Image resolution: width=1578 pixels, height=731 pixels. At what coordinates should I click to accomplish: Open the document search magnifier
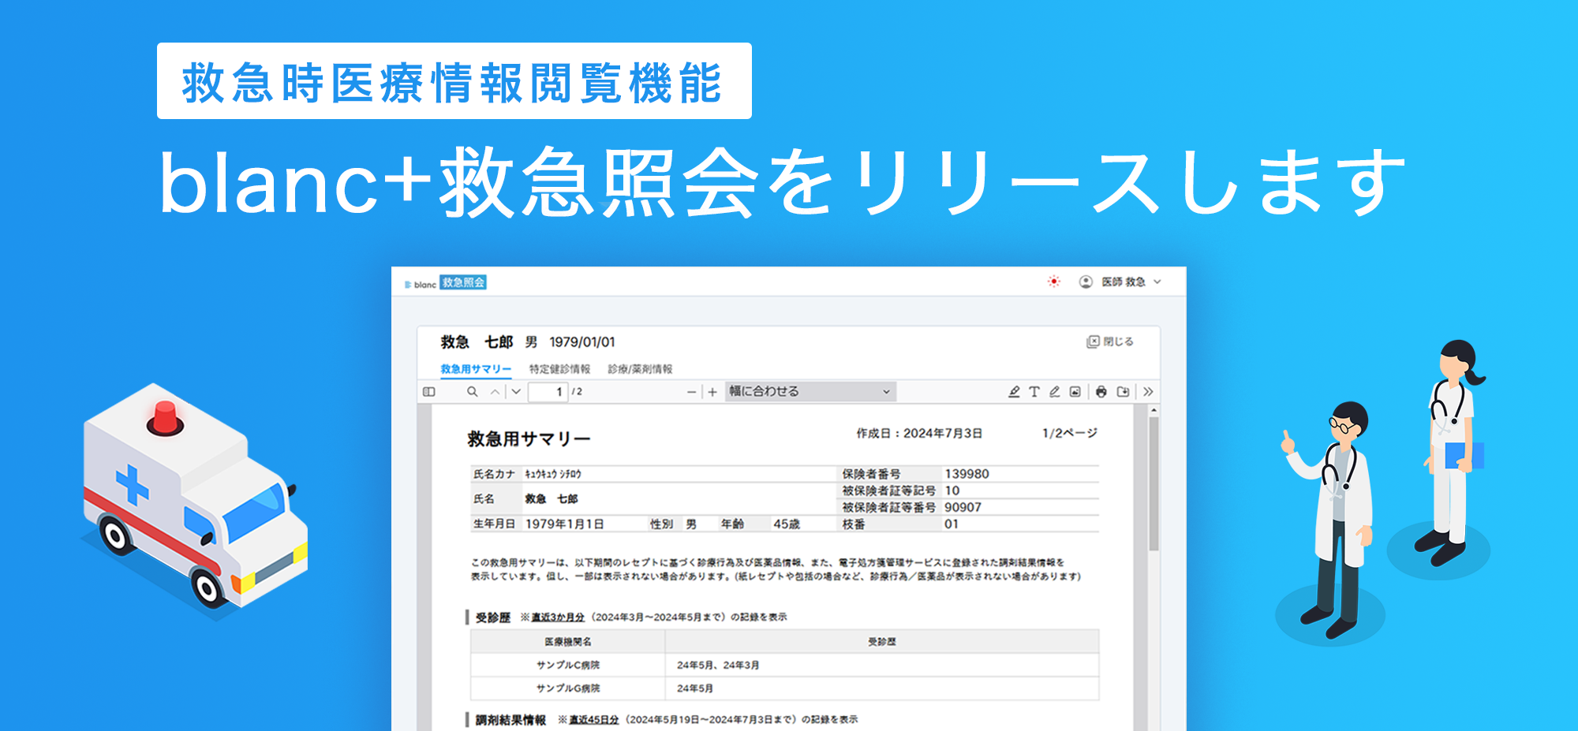[472, 392]
